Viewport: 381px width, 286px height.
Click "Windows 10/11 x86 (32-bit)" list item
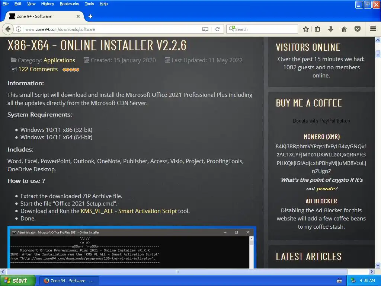[57, 130]
